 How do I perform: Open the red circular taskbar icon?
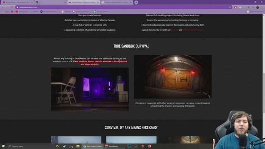tap(142, 146)
